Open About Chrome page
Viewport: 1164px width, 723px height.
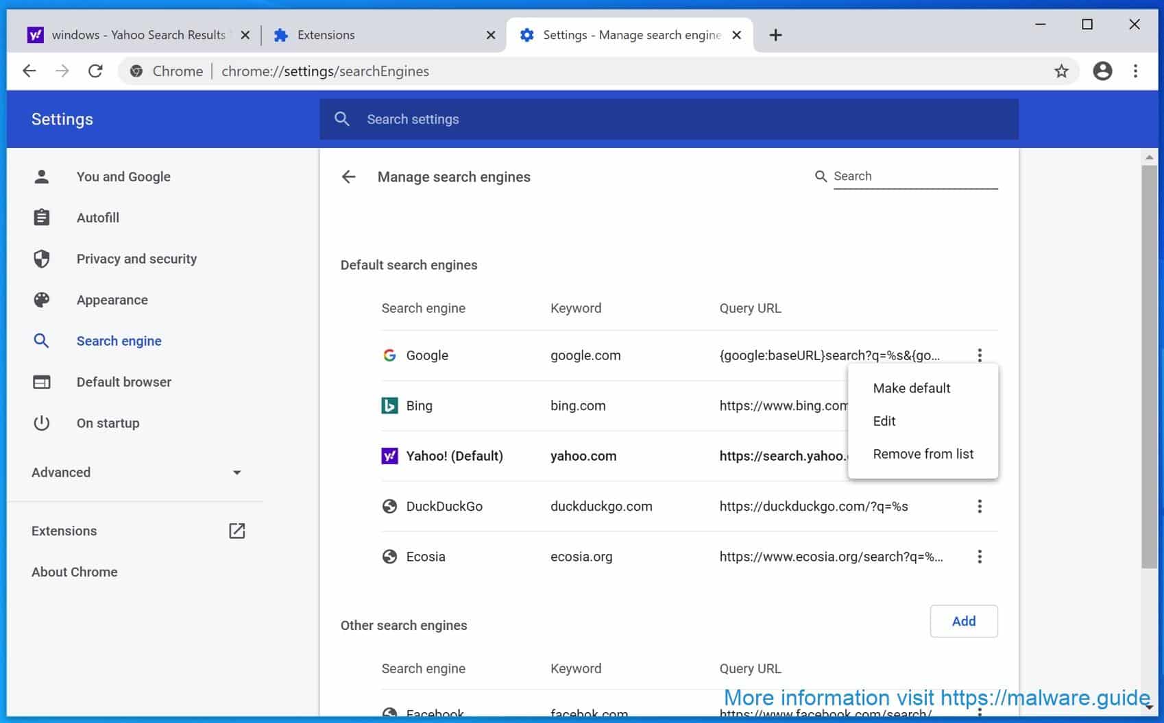[75, 572]
